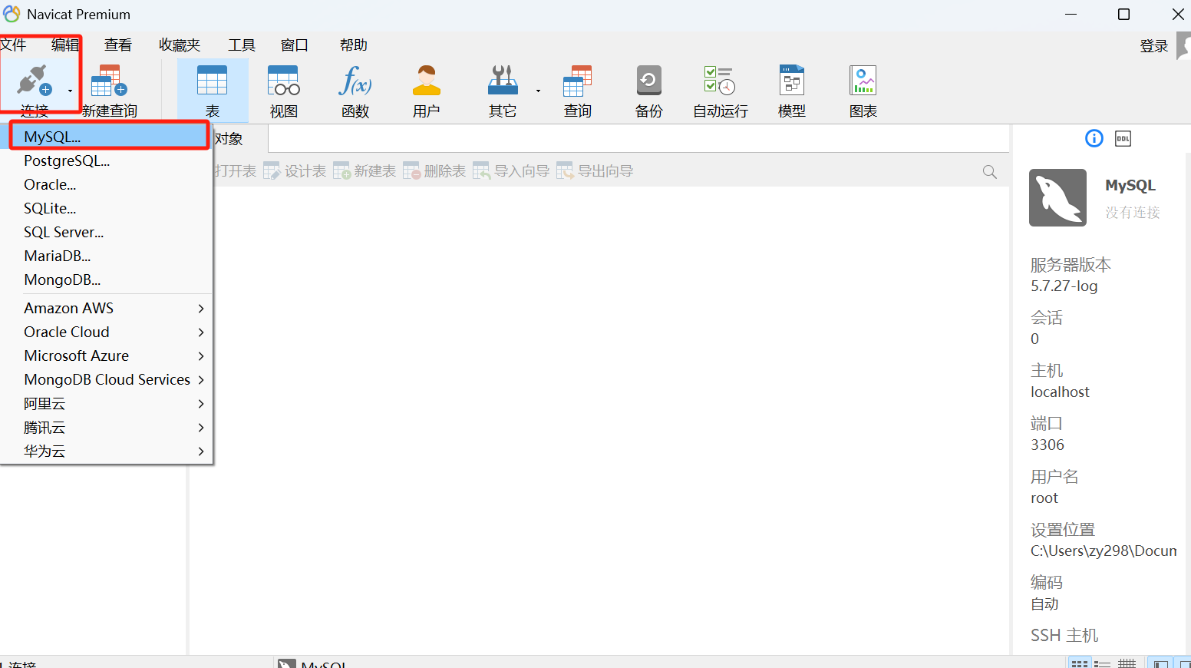Open the 工具 menu
This screenshot has height=668, width=1191.
(242, 45)
